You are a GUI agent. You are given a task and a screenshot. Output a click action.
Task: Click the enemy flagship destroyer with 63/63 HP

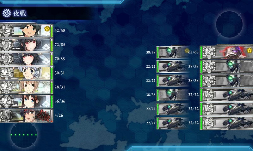tap(226, 52)
